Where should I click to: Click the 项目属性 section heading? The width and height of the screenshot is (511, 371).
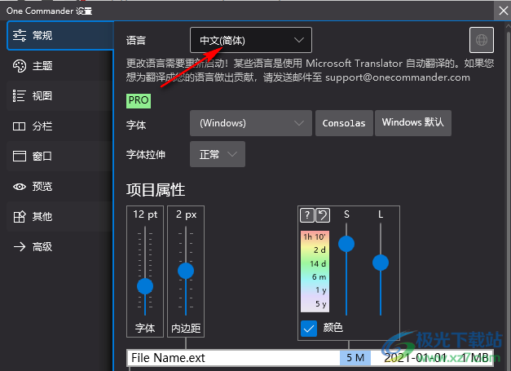point(156,190)
